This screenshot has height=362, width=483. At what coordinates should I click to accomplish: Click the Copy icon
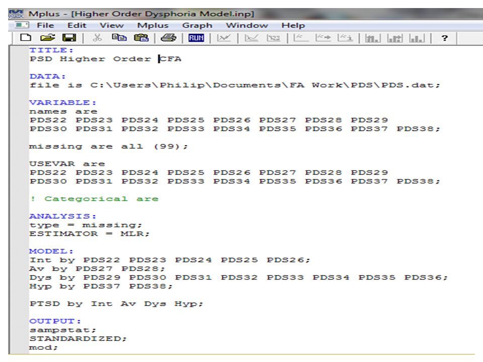coord(119,38)
